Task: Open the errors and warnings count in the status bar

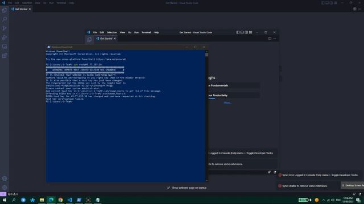Action: point(13,194)
